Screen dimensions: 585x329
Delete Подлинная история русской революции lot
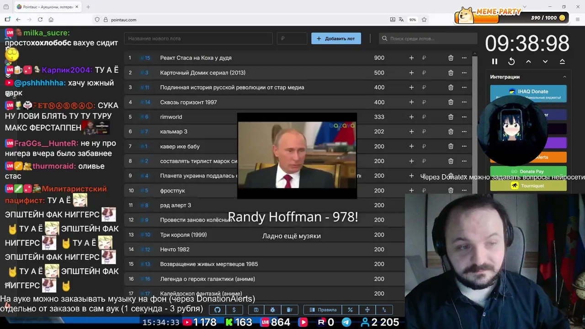point(451,87)
